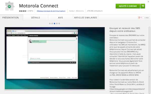Open the Articles similaires tab

point(86,18)
